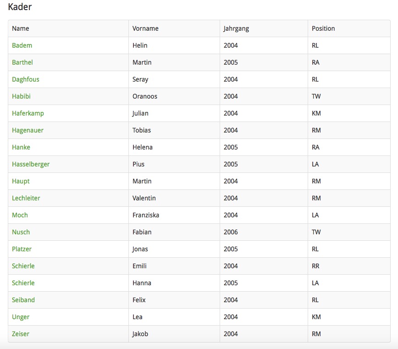The image size is (398, 349).
Task: Click the Jahrgang column header
Action: 236,28
